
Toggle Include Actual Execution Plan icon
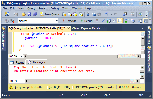[x=127, y=21]
